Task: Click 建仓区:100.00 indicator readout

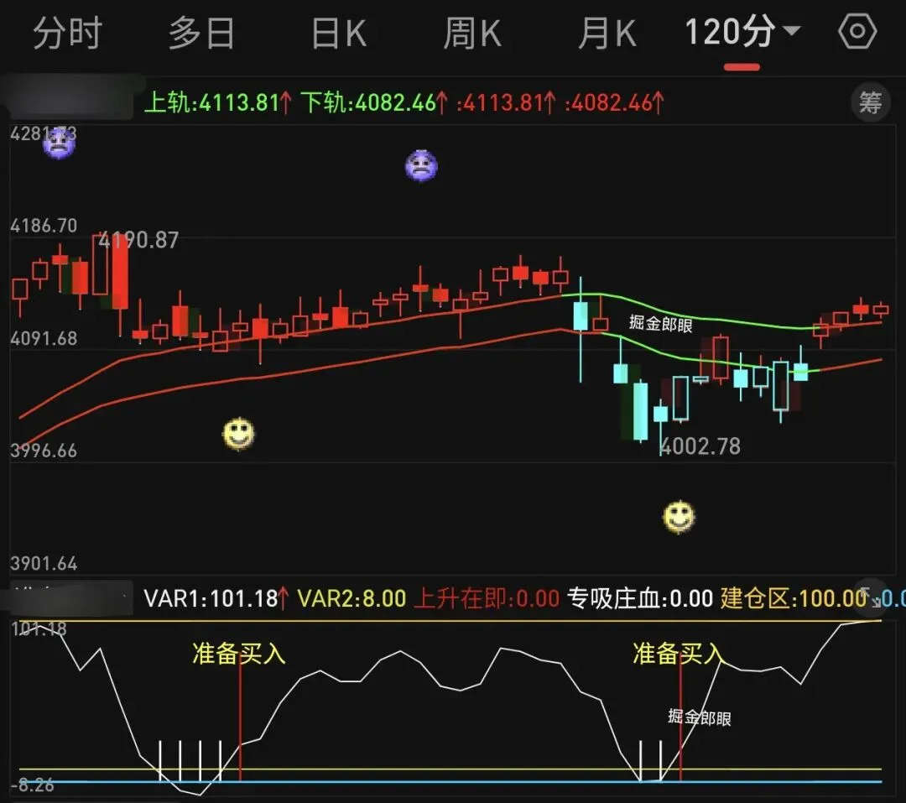Action: (x=794, y=599)
